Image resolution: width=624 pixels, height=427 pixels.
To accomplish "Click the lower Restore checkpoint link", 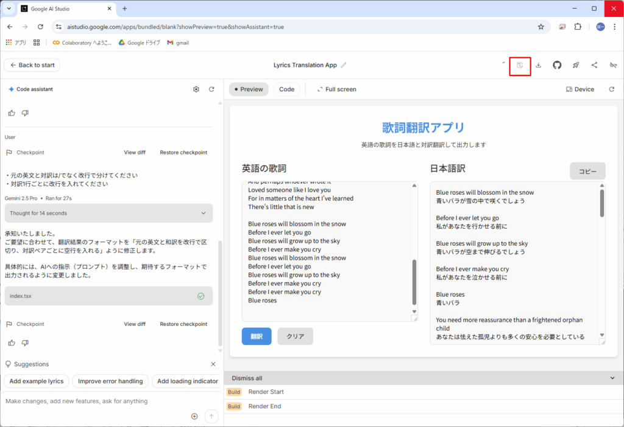I will pos(183,324).
